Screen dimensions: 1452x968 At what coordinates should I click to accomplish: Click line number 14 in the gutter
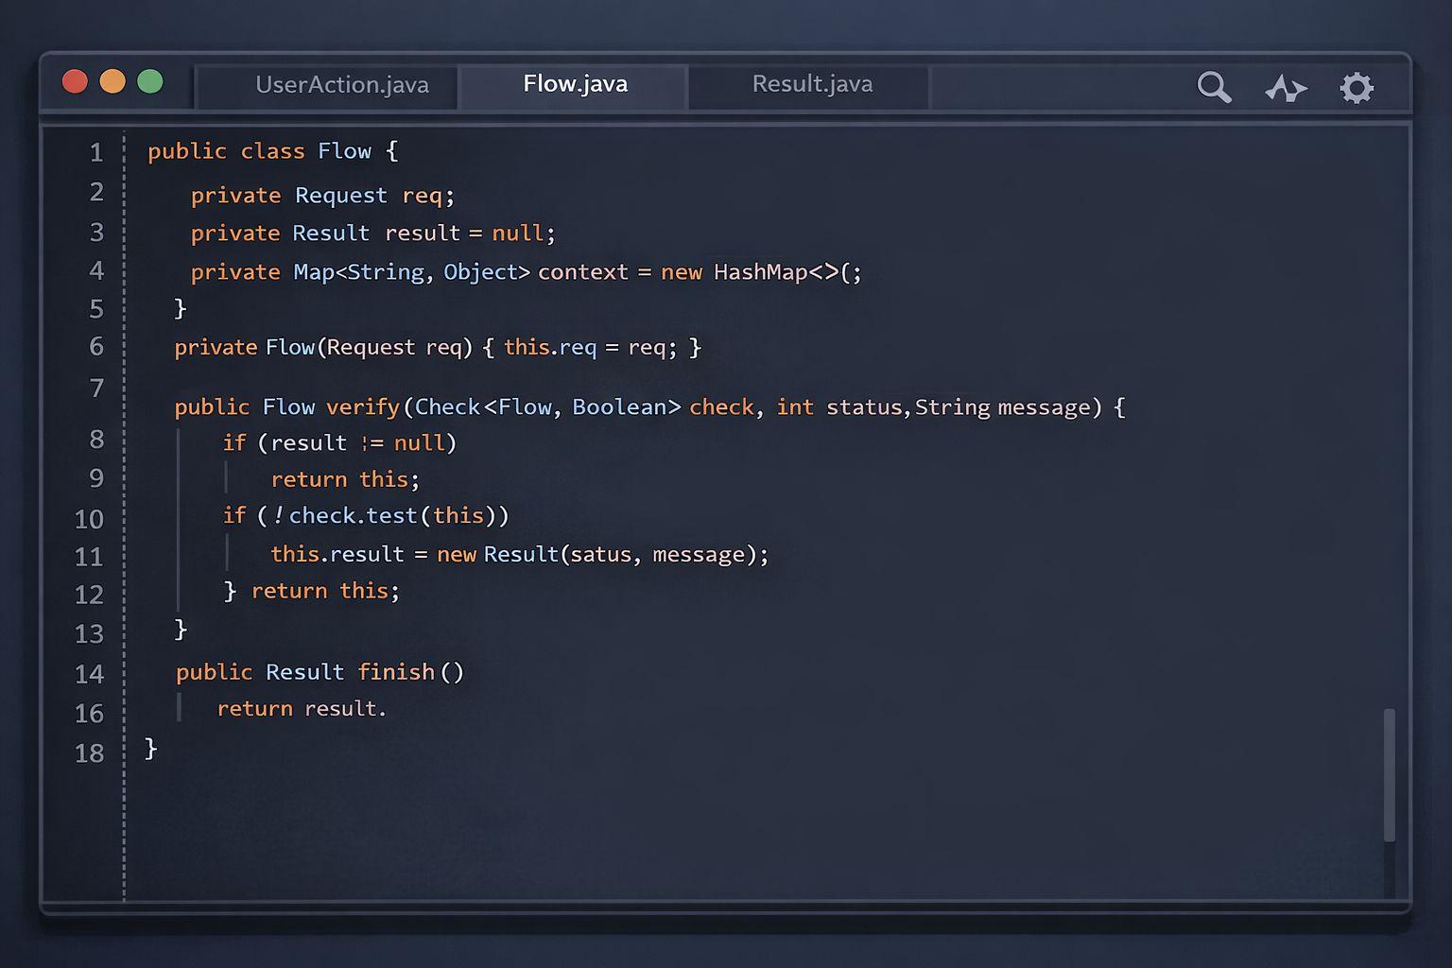click(90, 674)
